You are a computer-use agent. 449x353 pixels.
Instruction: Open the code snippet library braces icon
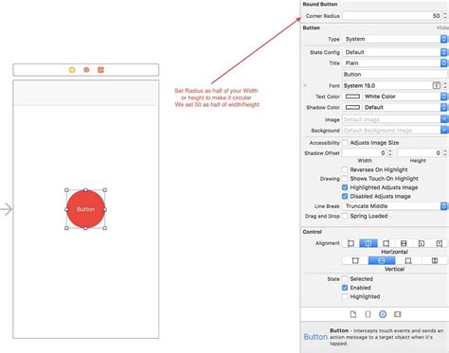pyautogui.click(x=368, y=314)
